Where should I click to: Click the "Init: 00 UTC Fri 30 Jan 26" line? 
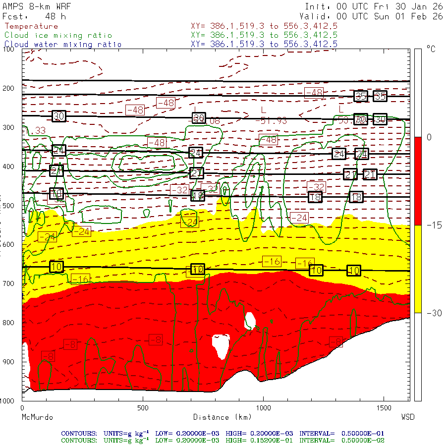[374, 6]
